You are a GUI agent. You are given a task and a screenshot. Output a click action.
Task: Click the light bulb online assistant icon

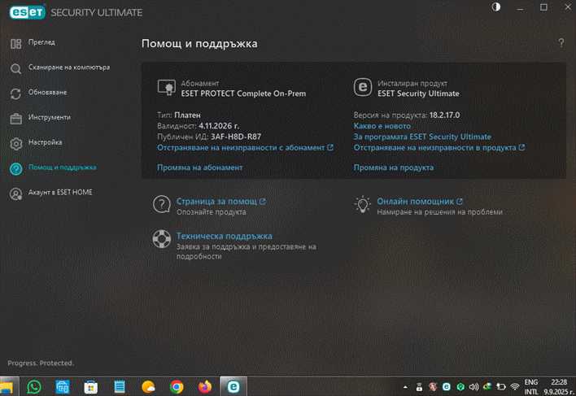(363, 204)
